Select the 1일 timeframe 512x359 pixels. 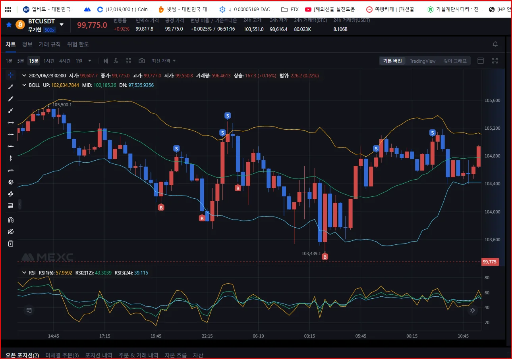point(79,61)
